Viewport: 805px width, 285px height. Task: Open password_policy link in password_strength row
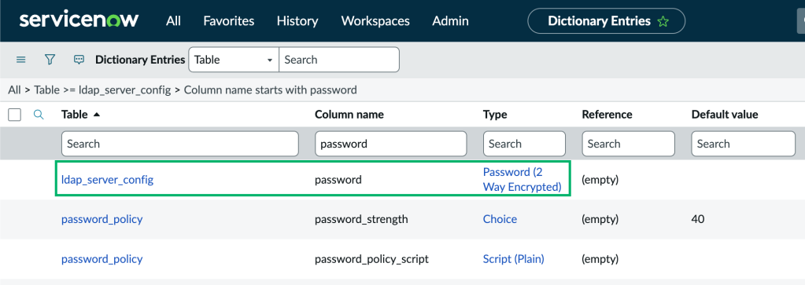coord(102,219)
